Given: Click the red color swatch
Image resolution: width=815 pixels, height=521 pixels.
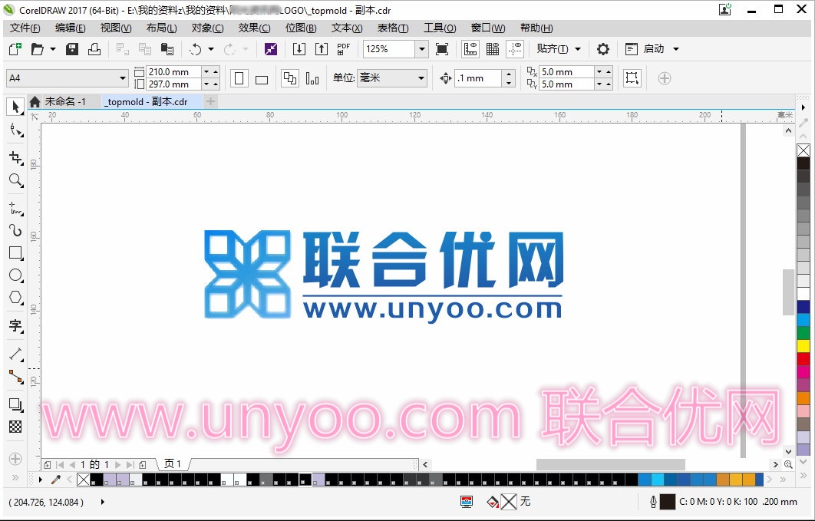Looking at the screenshot, I should pyautogui.click(x=803, y=359).
